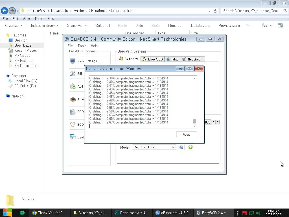289x217 pixels.
Task: Click Undo in Explorer toolbar
Action: [x=139, y=25]
